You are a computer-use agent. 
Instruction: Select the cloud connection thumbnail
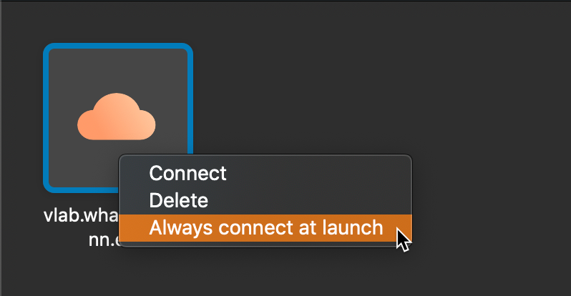point(118,117)
